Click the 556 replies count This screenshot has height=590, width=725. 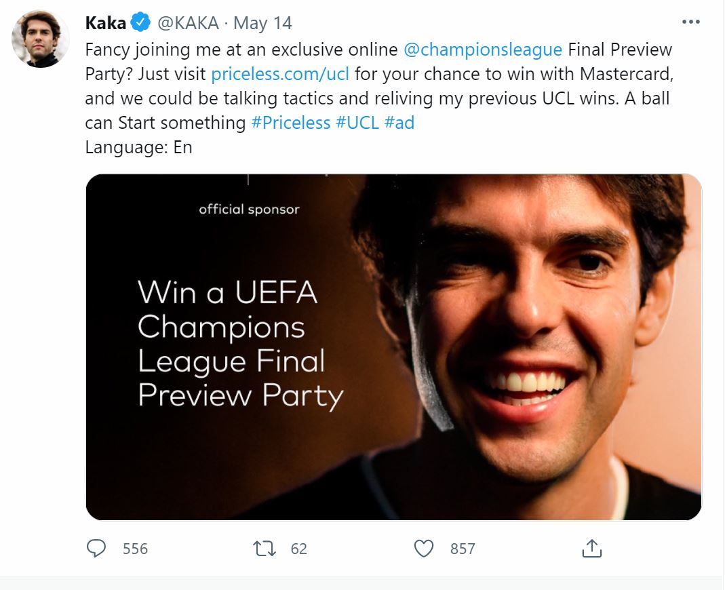tap(135, 549)
